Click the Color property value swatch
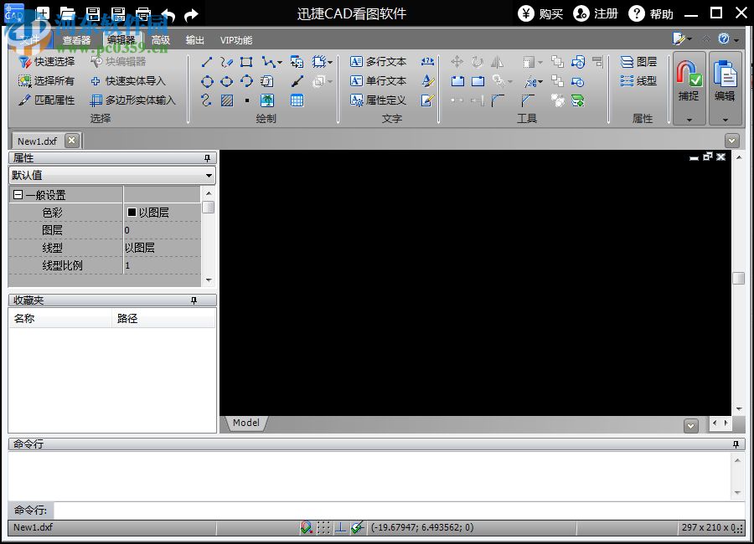 point(132,213)
